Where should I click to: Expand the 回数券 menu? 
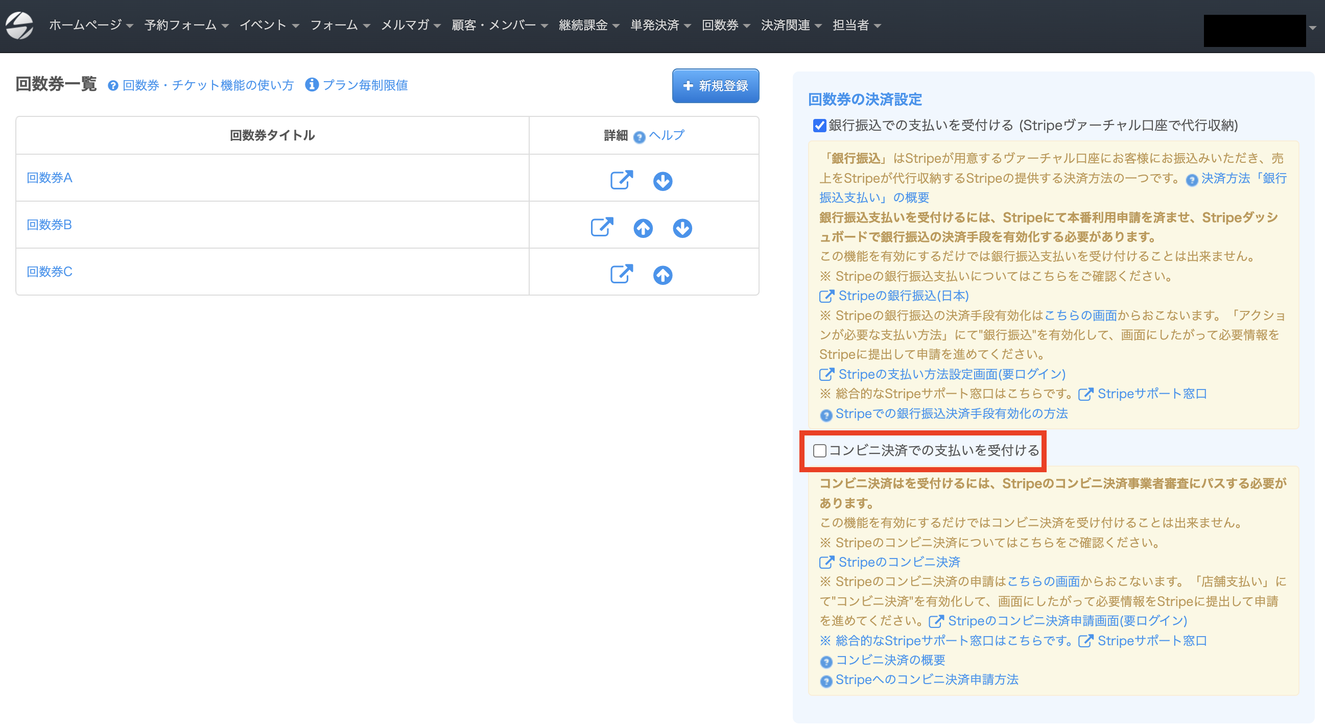pyautogui.click(x=726, y=25)
